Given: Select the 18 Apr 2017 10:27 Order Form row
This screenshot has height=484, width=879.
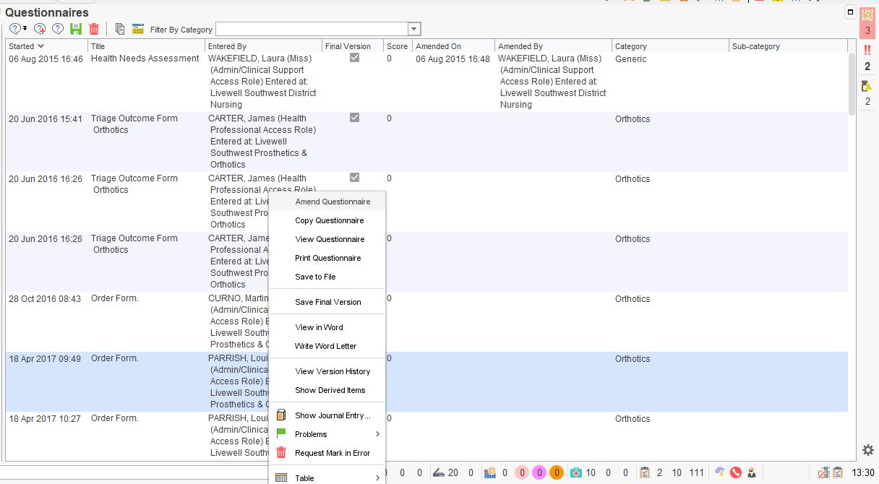Looking at the screenshot, I should (x=426, y=436).
